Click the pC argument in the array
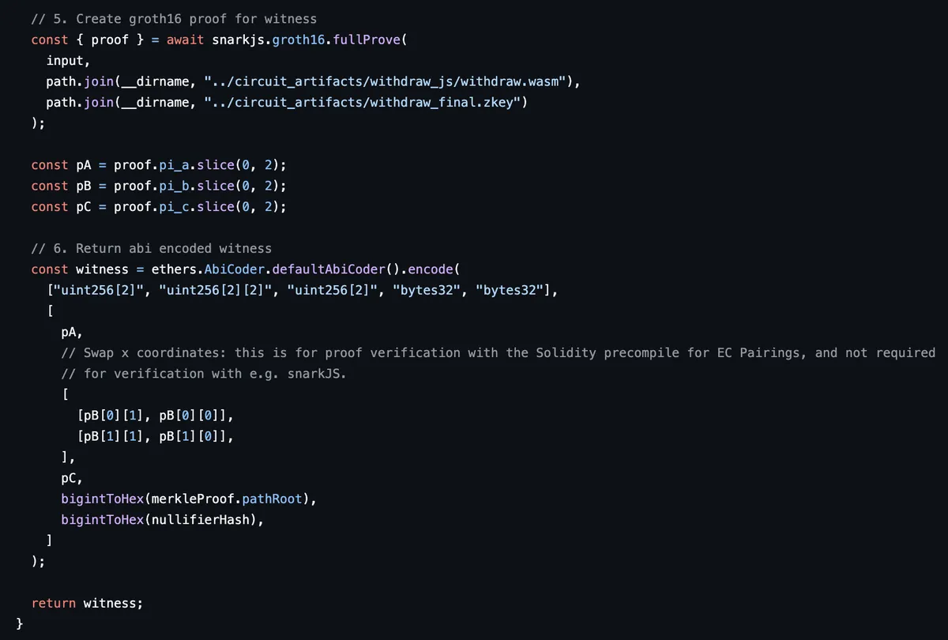Viewport: 948px width, 640px height. click(70, 477)
